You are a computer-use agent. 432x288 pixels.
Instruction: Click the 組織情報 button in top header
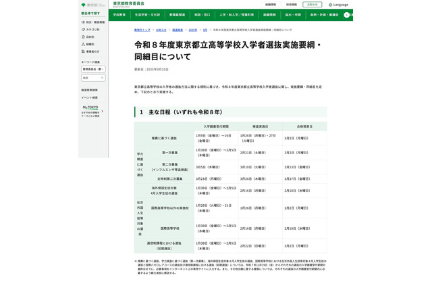(271, 5)
